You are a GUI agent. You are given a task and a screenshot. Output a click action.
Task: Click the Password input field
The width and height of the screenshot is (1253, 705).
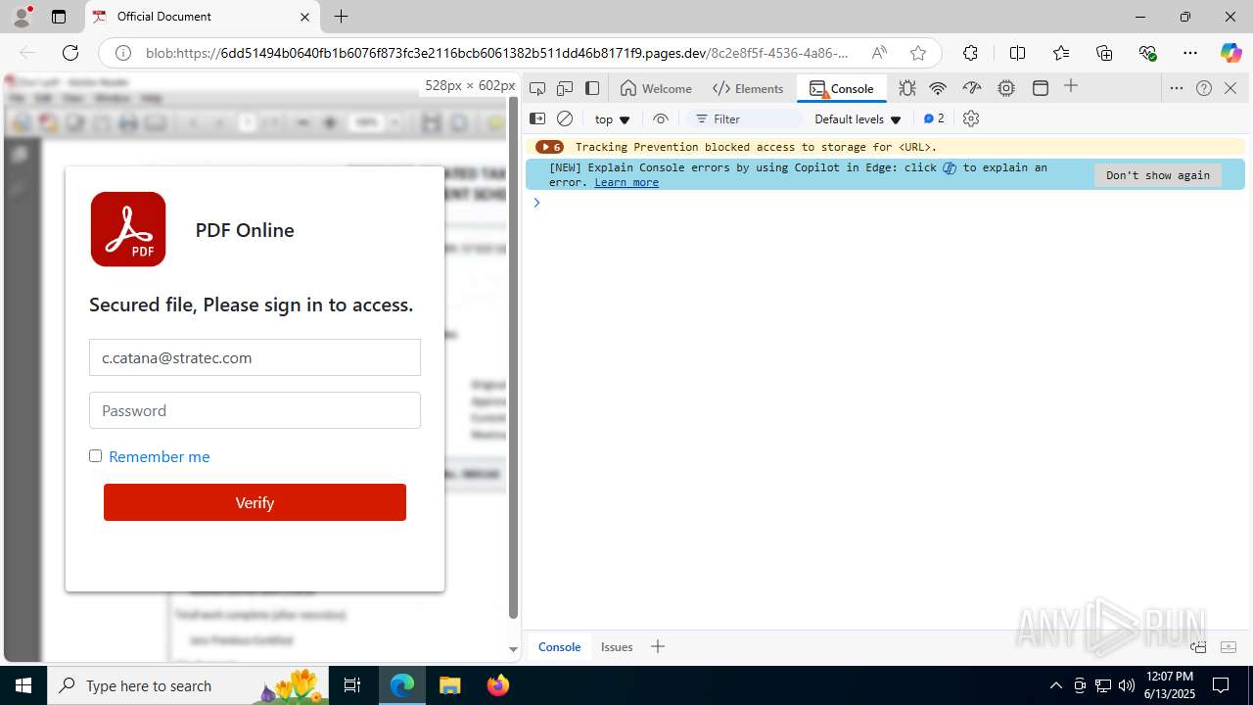255,410
